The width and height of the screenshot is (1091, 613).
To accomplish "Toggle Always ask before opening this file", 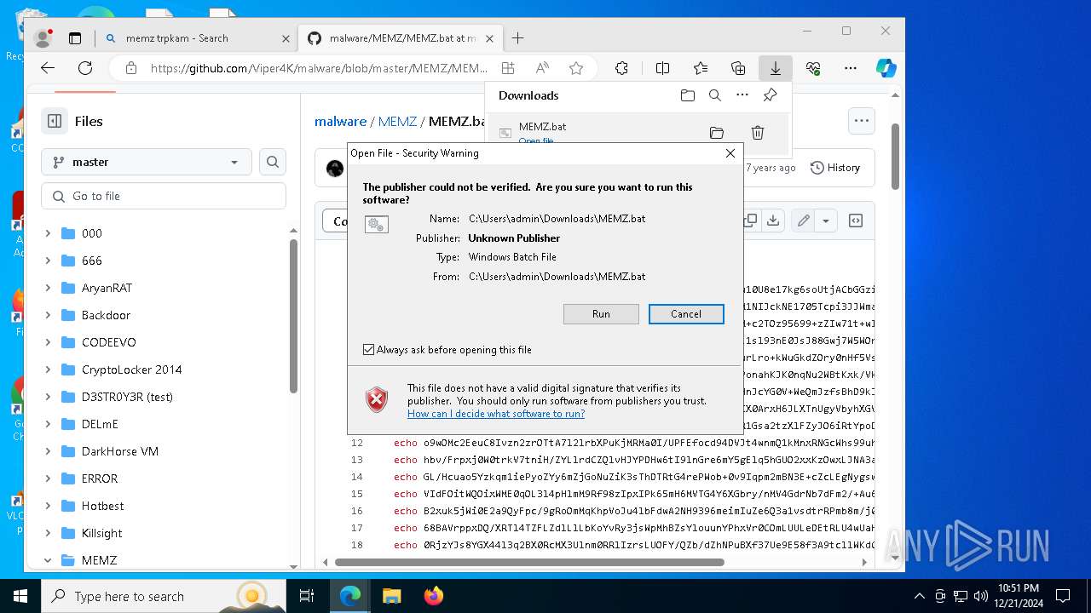I will (x=368, y=350).
